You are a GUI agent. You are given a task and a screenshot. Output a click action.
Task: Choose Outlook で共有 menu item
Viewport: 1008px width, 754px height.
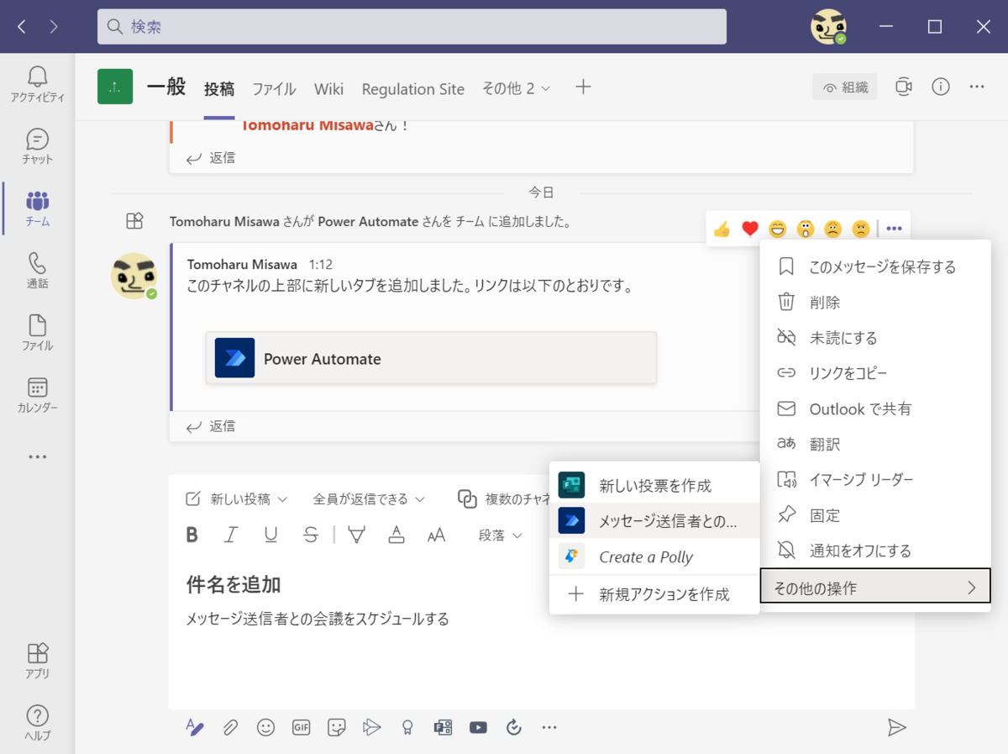[x=875, y=409]
